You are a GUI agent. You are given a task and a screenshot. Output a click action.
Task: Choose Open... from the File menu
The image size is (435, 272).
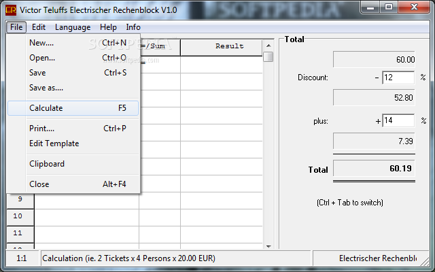[73, 58]
